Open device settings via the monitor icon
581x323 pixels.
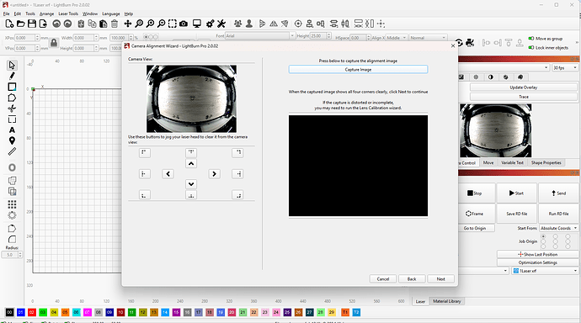(x=197, y=24)
